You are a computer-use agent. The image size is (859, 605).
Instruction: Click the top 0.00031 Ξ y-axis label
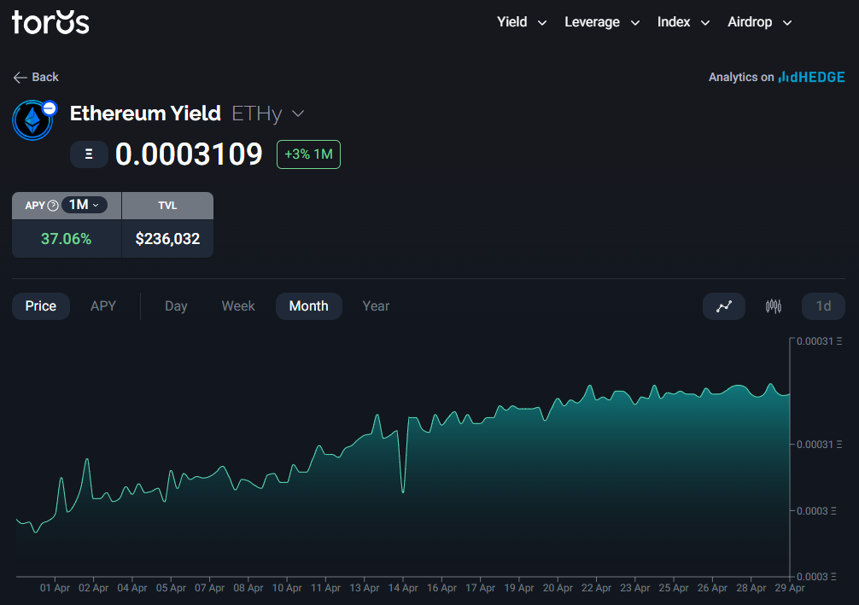pyautogui.click(x=819, y=341)
